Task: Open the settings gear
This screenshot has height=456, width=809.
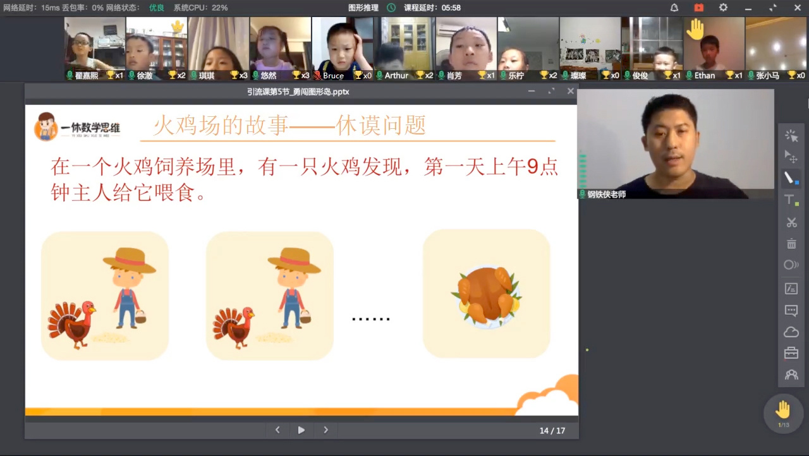Action: tap(723, 8)
